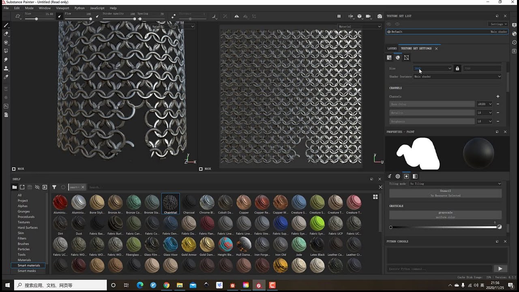Toggle the 3D viewport MASK checkbox

click(x=14, y=169)
